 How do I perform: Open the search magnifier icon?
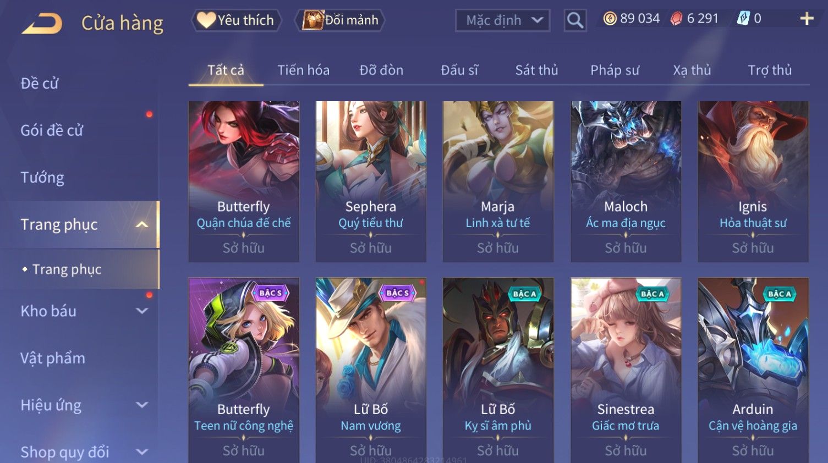point(575,20)
